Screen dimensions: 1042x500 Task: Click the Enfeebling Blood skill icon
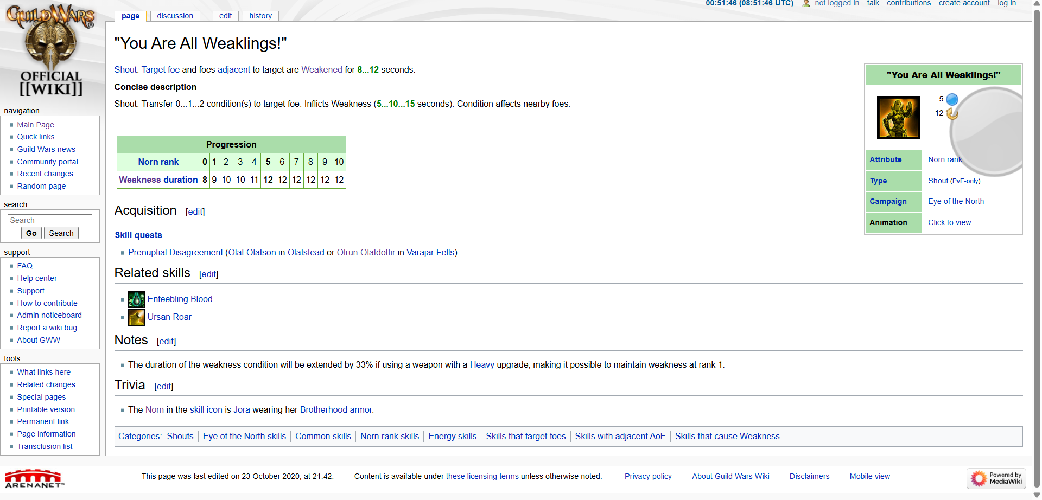coord(136,299)
